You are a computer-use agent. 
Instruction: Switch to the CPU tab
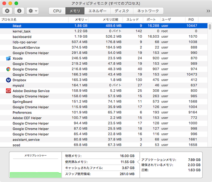(x=57, y=11)
